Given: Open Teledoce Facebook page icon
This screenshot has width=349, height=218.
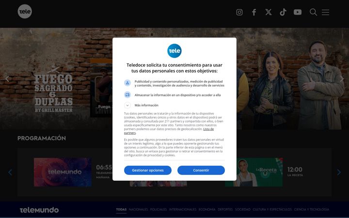Looking at the screenshot, I should [x=254, y=12].
